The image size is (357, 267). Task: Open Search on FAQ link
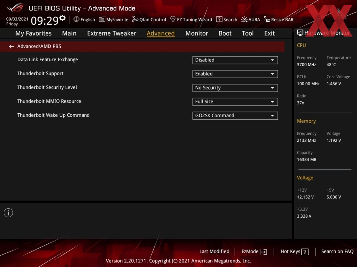pos(337,251)
